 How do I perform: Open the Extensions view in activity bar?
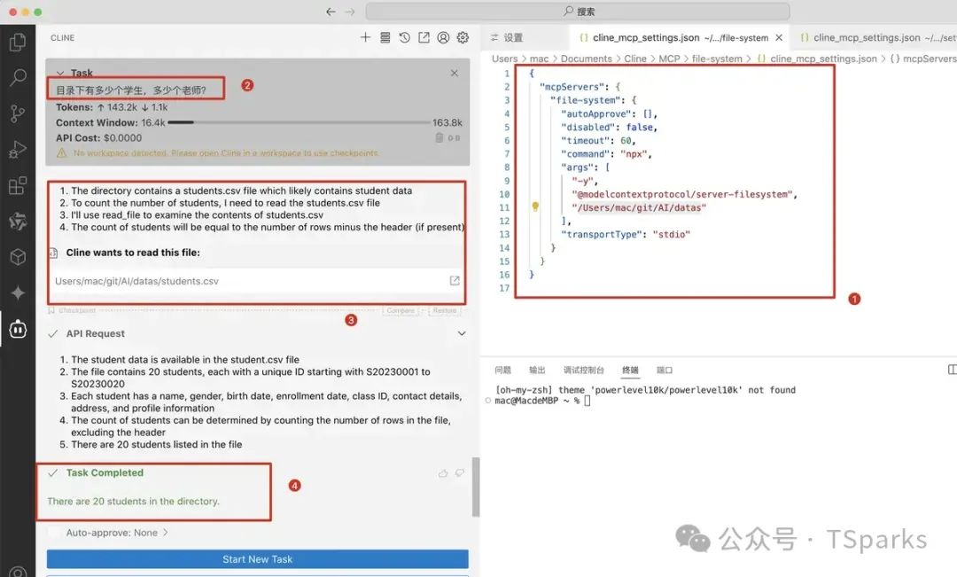pos(17,185)
